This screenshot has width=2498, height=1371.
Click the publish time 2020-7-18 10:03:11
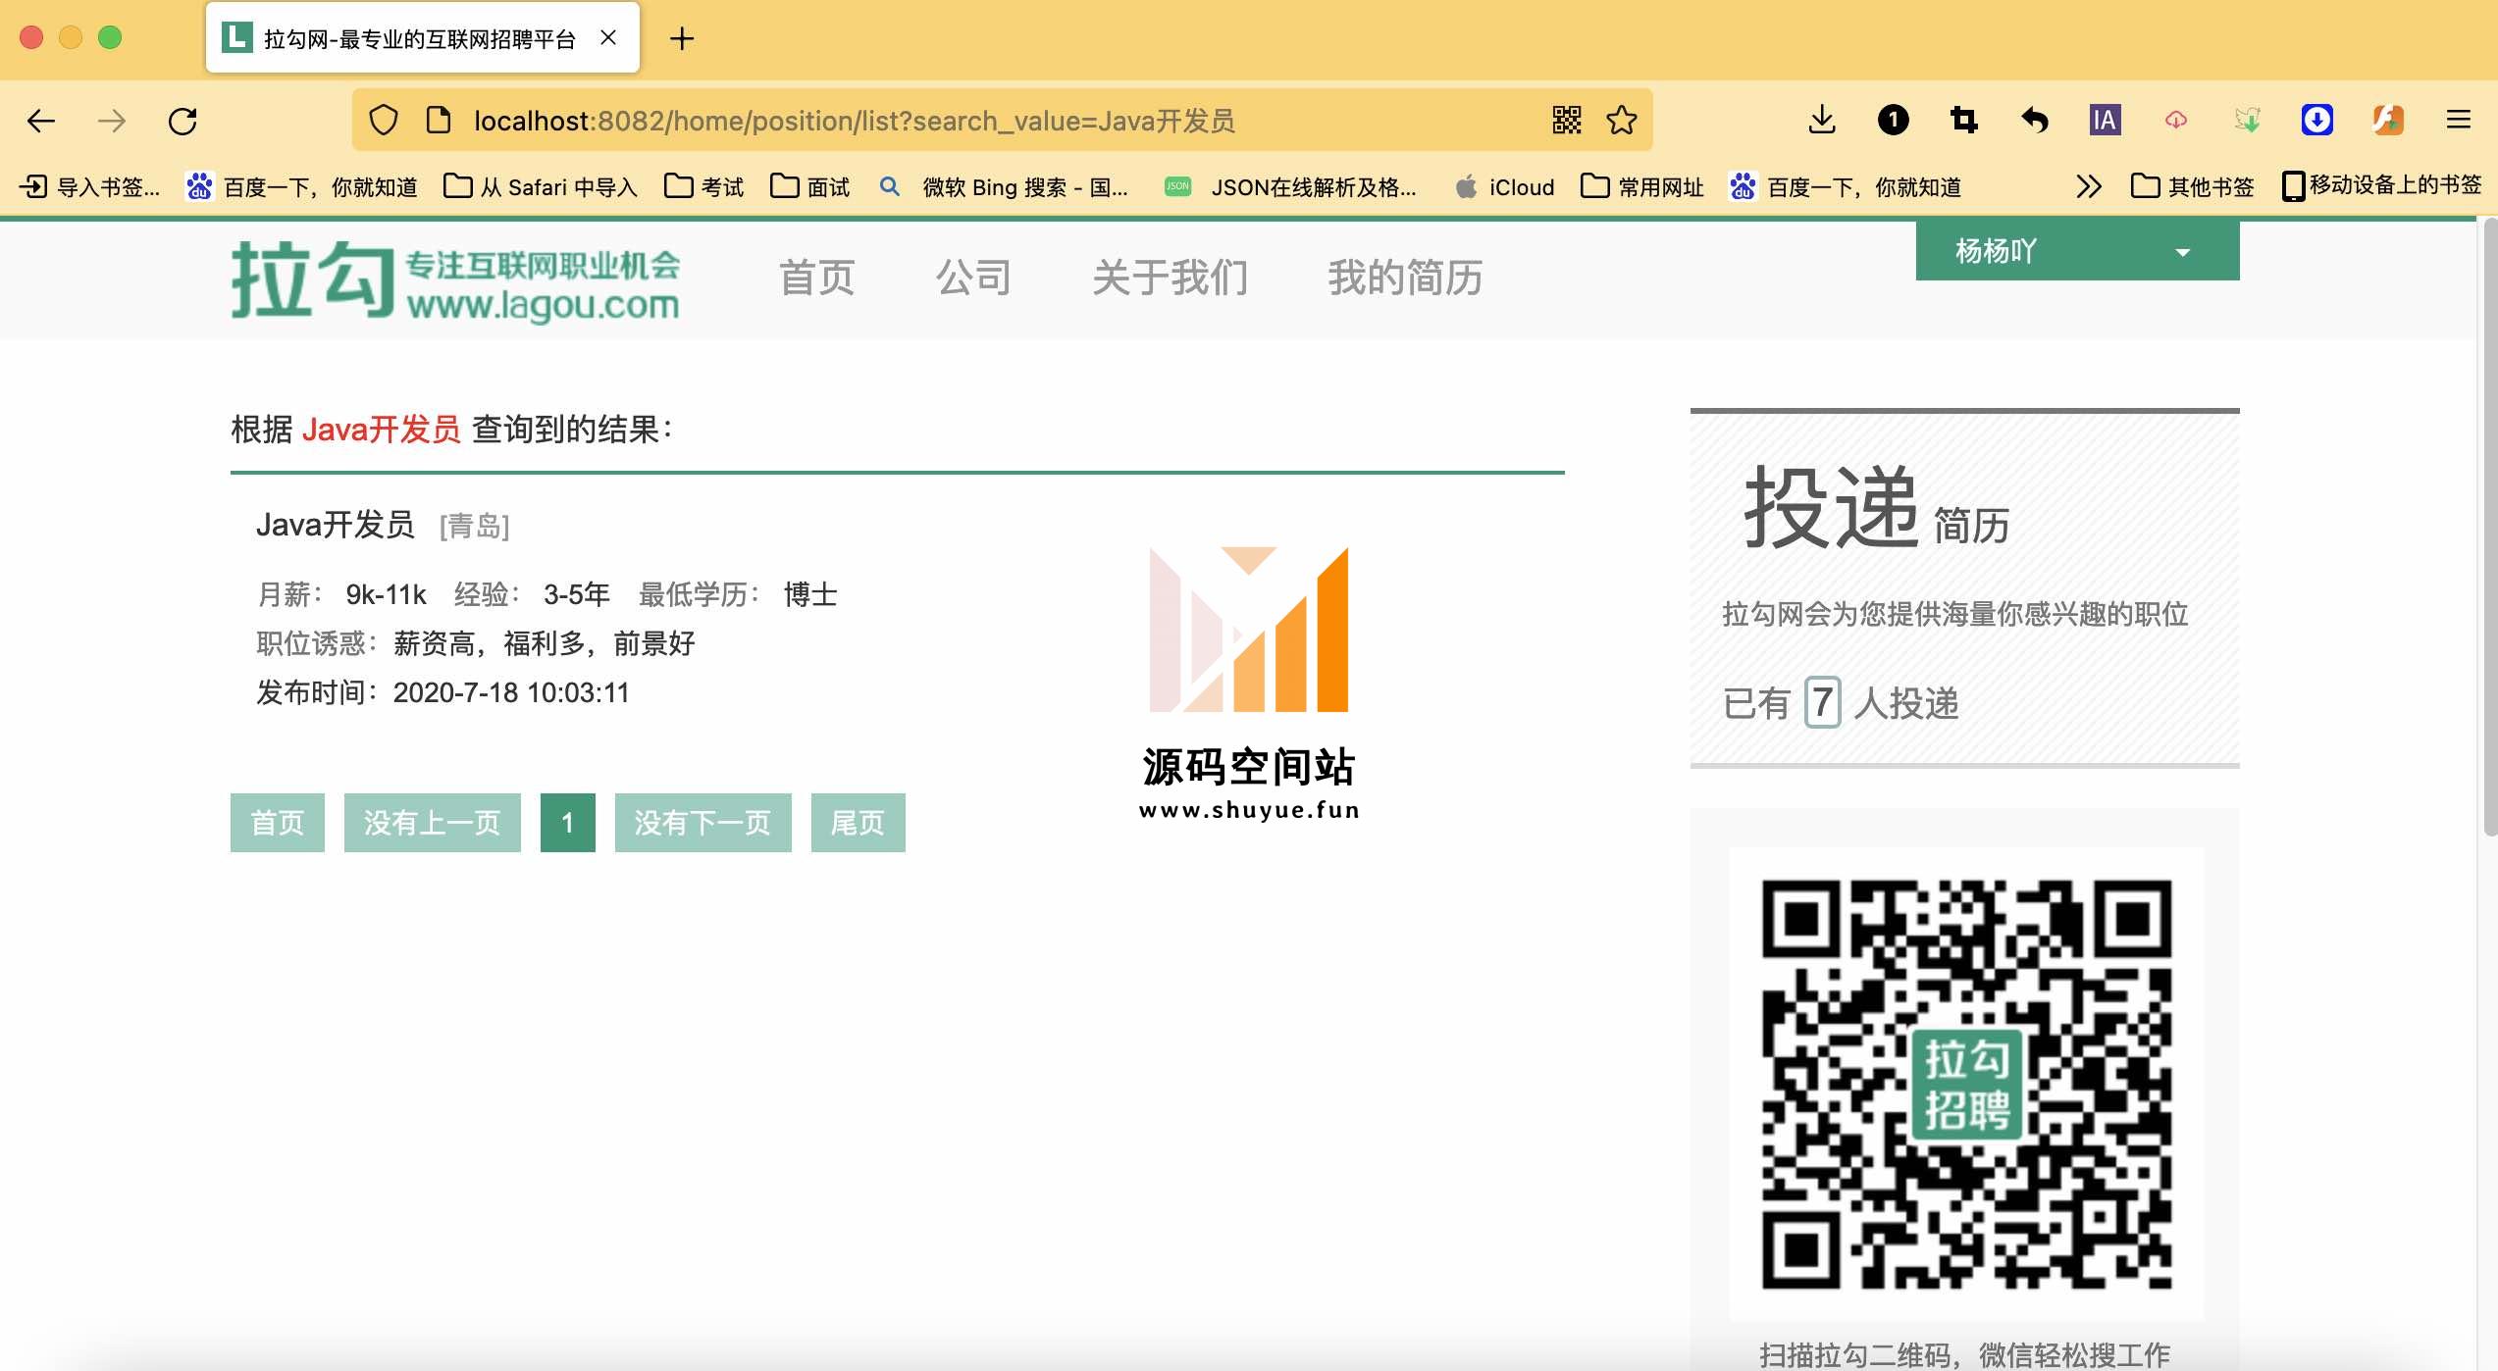511,692
